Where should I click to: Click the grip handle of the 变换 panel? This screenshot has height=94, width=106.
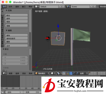(27, 11)
